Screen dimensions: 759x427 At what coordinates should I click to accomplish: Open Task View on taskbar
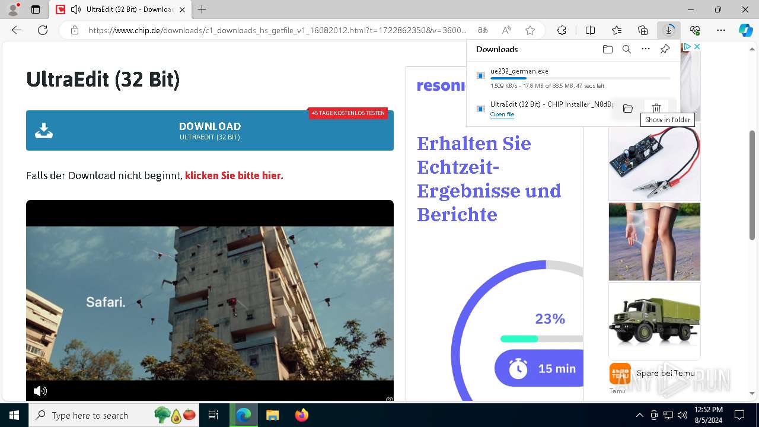[214, 415]
